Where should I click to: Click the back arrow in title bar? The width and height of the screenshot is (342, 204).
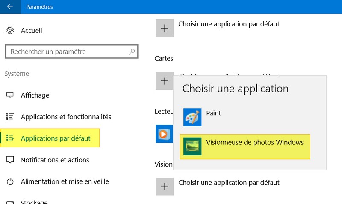pos(10,7)
